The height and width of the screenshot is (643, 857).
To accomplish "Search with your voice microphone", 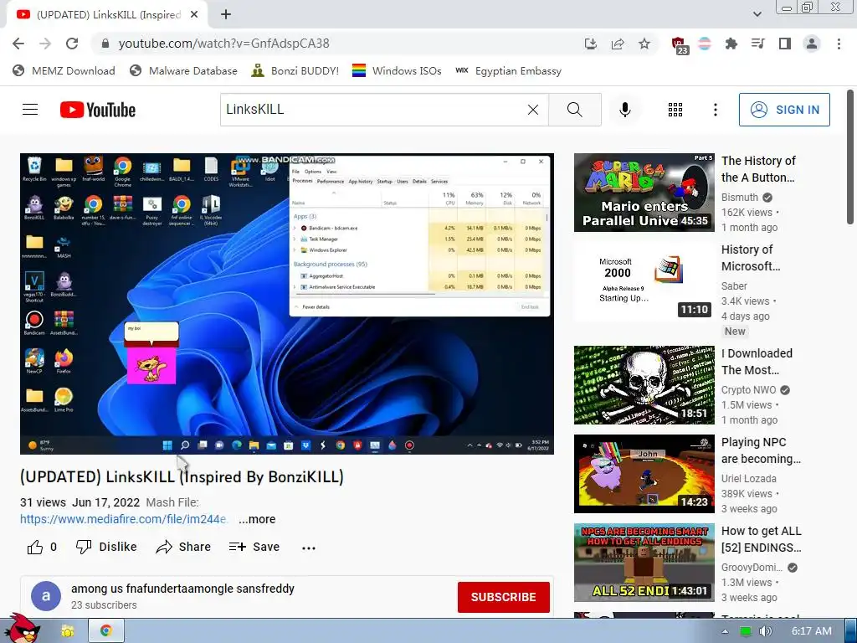I will (624, 110).
